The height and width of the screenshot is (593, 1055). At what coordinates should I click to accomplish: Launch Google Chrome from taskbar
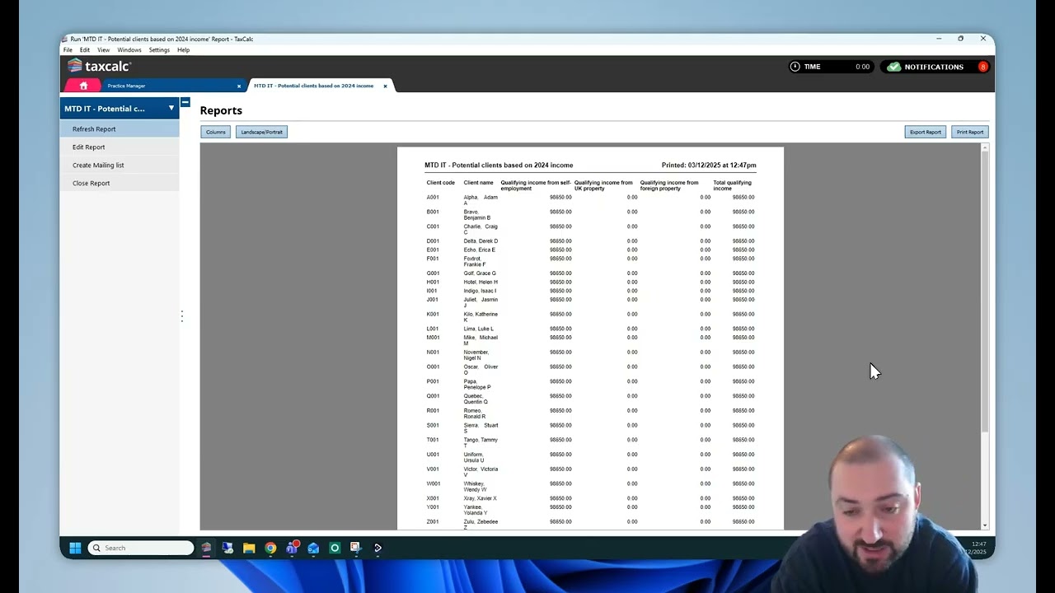(270, 548)
